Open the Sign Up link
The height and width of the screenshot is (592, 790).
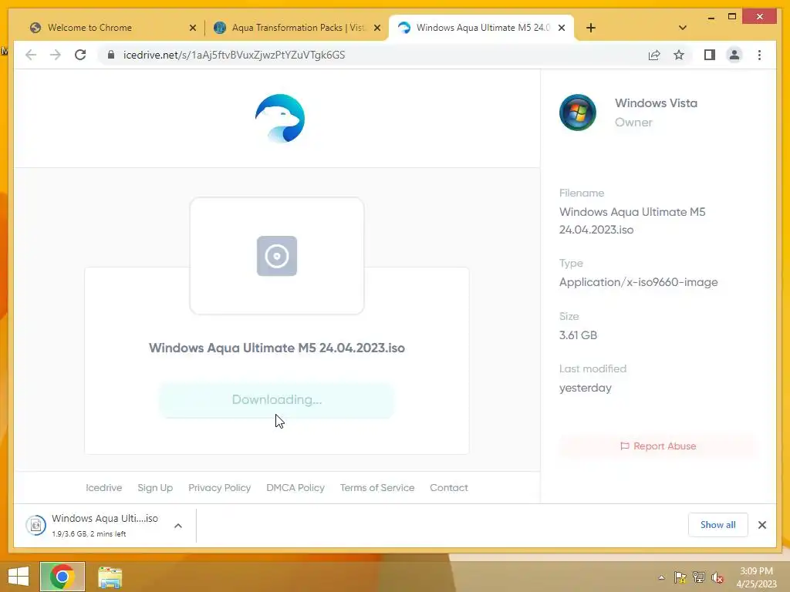pyautogui.click(x=155, y=488)
